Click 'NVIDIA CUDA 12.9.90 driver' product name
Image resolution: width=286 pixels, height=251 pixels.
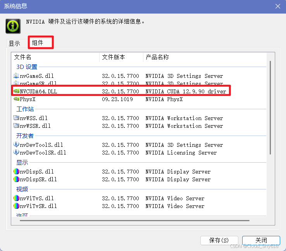[186, 91]
